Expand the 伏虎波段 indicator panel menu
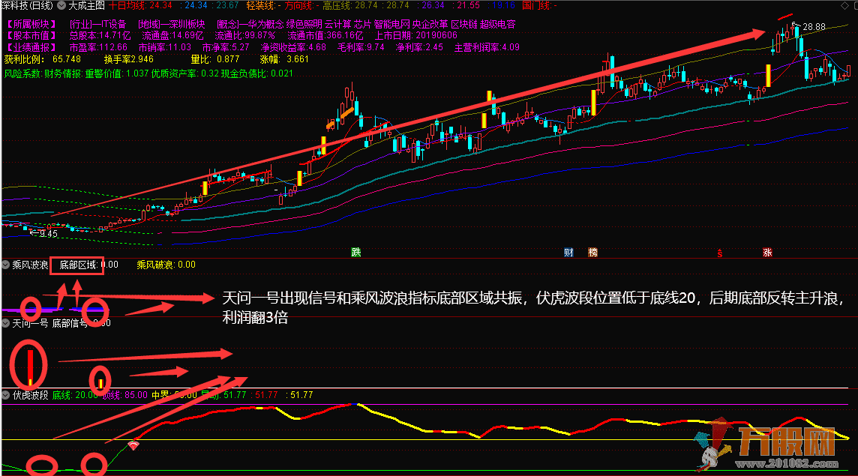This screenshot has height=476, width=858. [x=6, y=394]
